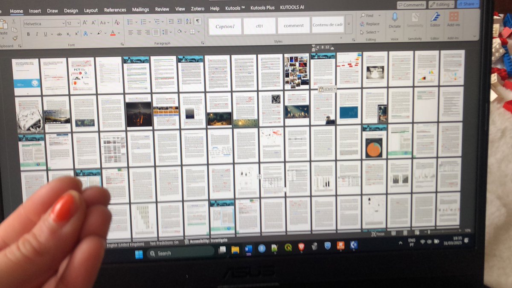Open borders dropdown arrow
Screen dimensions: 512x288
tap(198, 32)
